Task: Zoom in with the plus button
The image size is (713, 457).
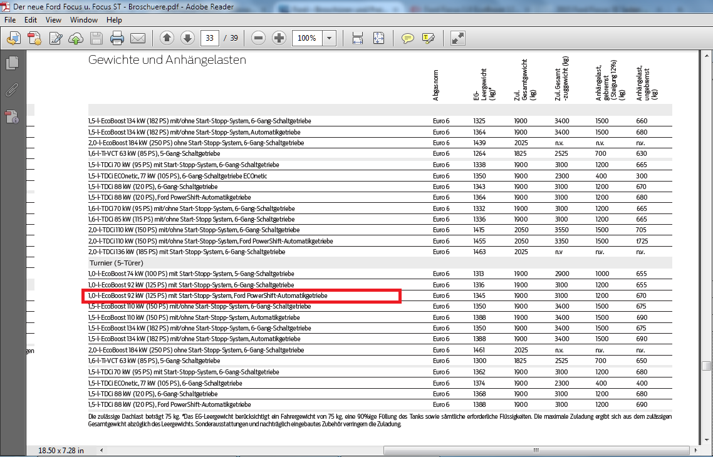Action: pos(279,38)
